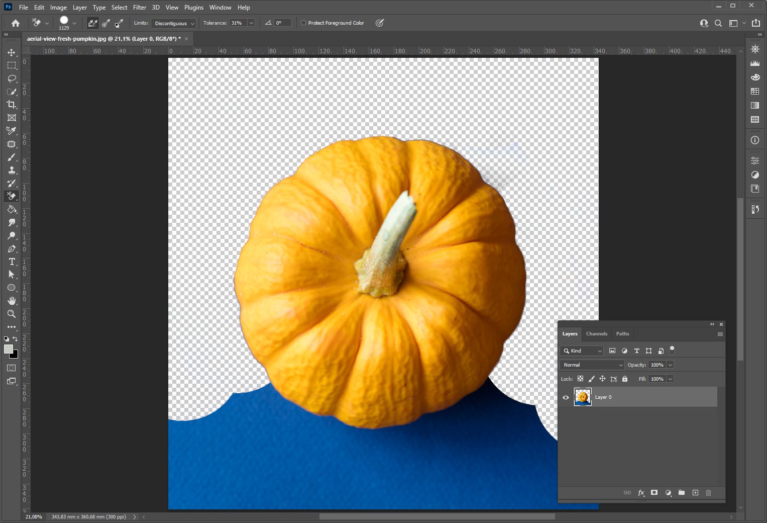Screen dimensions: 767x523
Task: Open the Normal blend mode dropdown
Action: [592, 365]
